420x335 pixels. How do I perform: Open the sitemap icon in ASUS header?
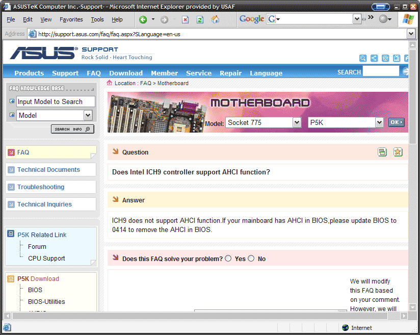[x=374, y=58]
